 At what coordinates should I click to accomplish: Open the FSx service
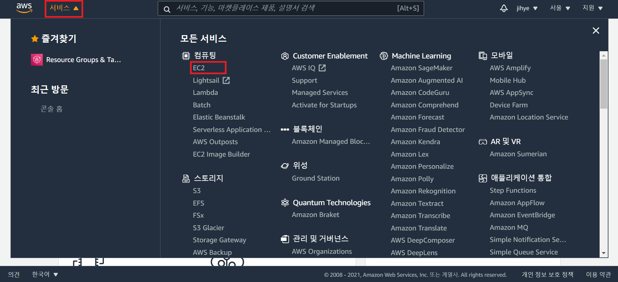198,215
